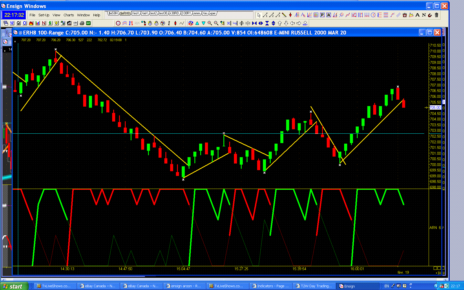Open T2W Day Trading taskbar button

313,286
